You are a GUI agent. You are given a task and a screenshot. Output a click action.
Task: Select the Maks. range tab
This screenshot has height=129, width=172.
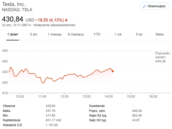click(160, 34)
